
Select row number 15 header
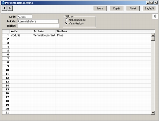[x=6, y=89]
